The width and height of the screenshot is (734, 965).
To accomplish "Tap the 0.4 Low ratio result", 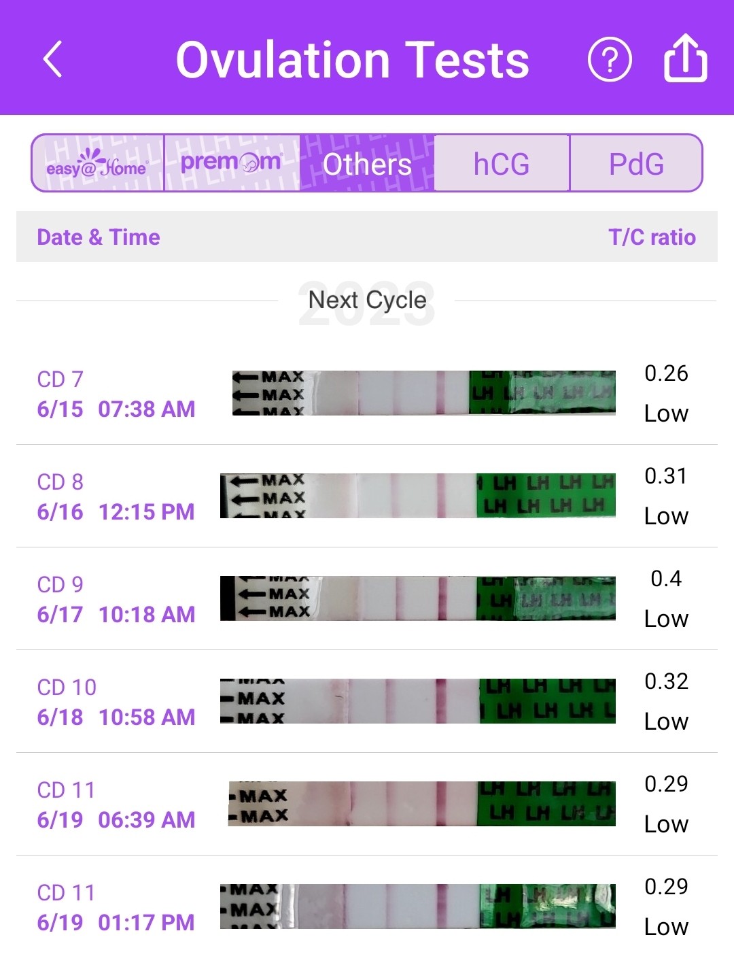I will 666,598.
